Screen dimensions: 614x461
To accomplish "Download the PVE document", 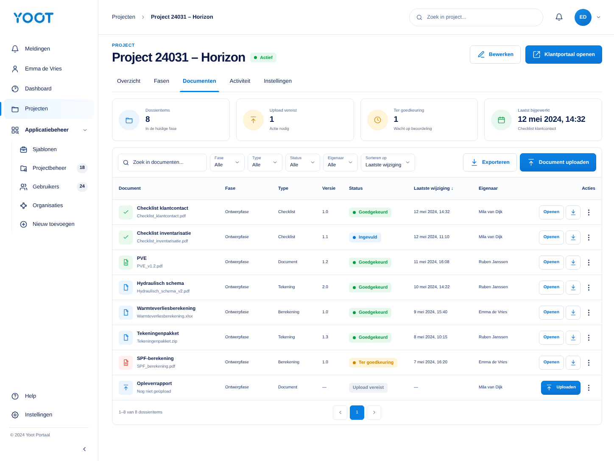I will click(x=573, y=262).
